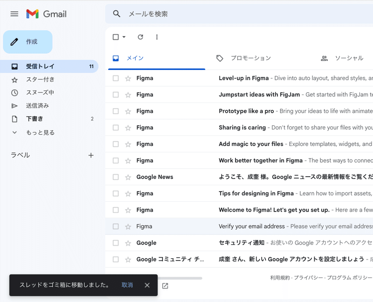
Task: Select the Google コミュニティ email checkbox
Action: (x=116, y=260)
